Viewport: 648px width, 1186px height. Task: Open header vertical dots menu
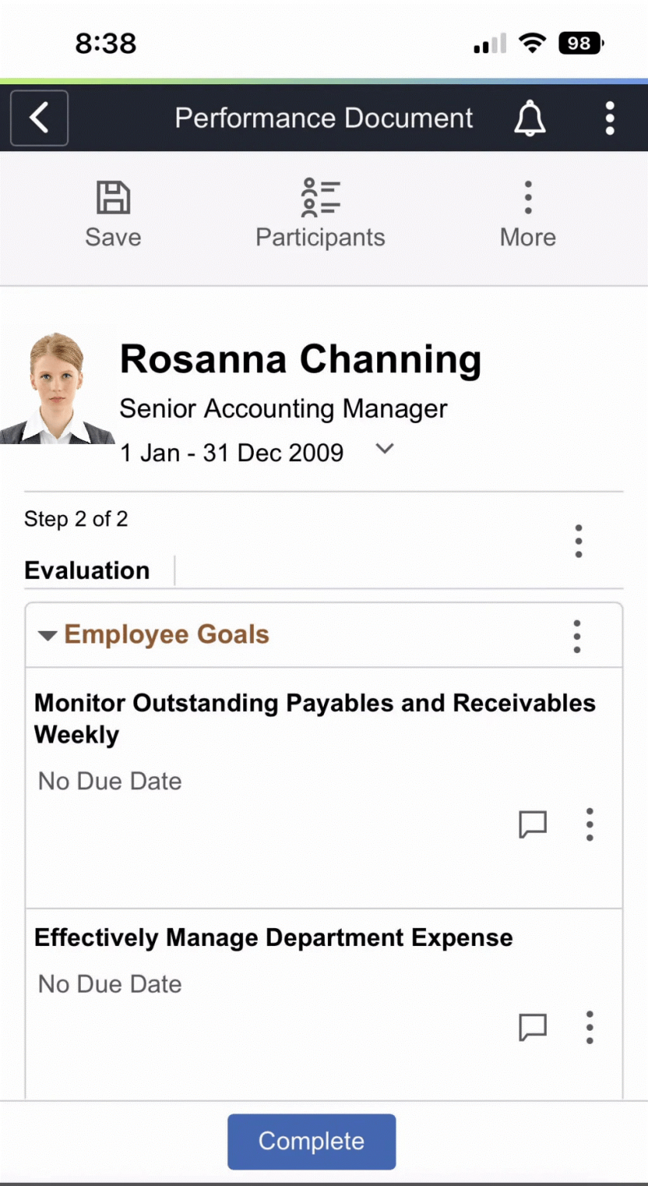tap(609, 119)
